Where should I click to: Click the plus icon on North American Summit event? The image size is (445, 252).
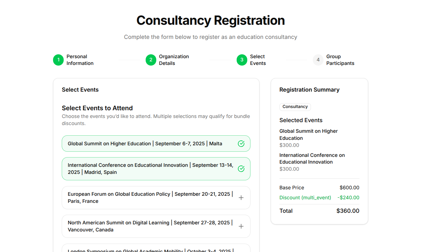(x=241, y=226)
